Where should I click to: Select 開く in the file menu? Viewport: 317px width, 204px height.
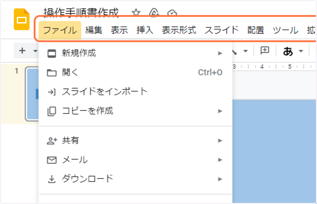(x=135, y=72)
